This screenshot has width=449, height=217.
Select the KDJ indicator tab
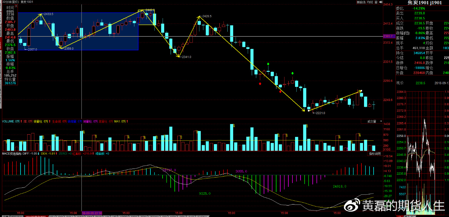(x=52, y=216)
